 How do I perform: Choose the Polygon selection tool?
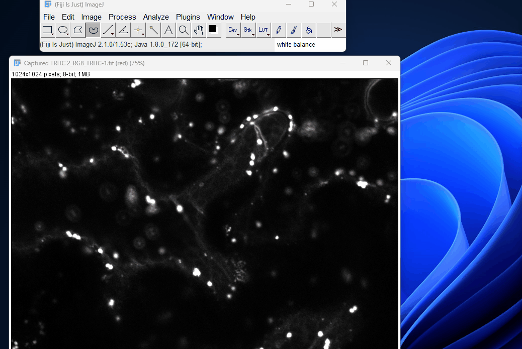pyautogui.click(x=77, y=30)
